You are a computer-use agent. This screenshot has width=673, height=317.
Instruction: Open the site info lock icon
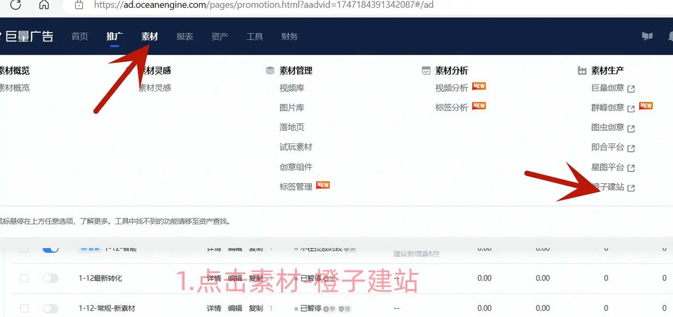click(x=79, y=5)
